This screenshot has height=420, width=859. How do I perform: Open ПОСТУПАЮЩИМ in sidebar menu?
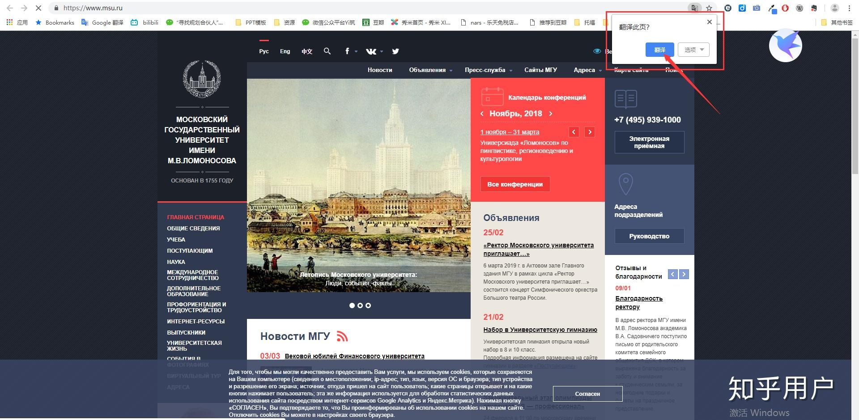pyautogui.click(x=190, y=250)
